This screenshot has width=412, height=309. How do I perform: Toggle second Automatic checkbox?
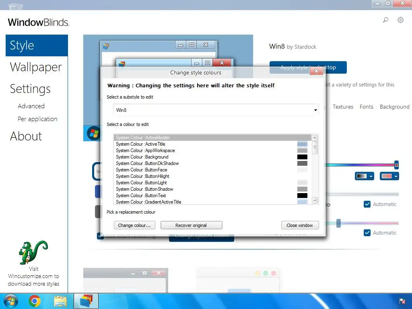367,233
